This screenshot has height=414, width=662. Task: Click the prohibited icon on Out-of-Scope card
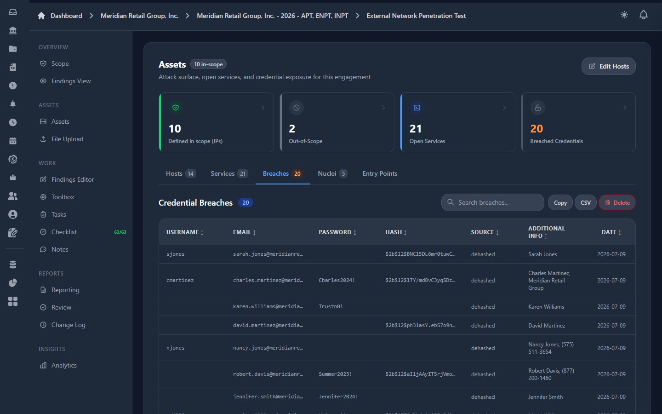tap(297, 108)
